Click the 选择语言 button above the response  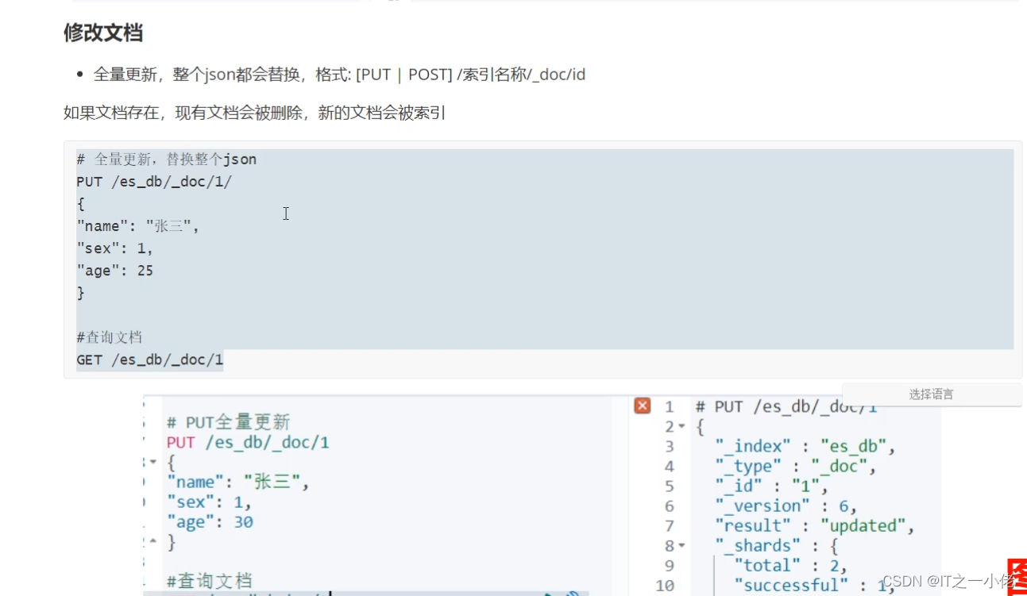pos(931,394)
